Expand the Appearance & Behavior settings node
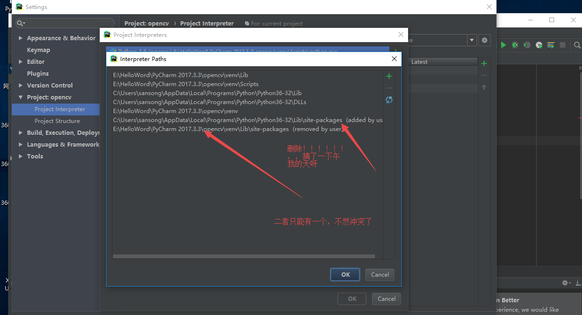This screenshot has height=315, width=582. 20,38
